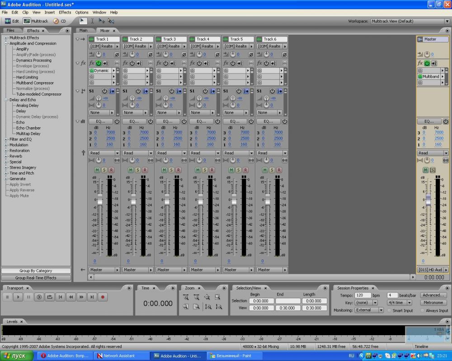The image size is (452, 361).
Task: Click the Master volume fader
Action: [x=428, y=199]
